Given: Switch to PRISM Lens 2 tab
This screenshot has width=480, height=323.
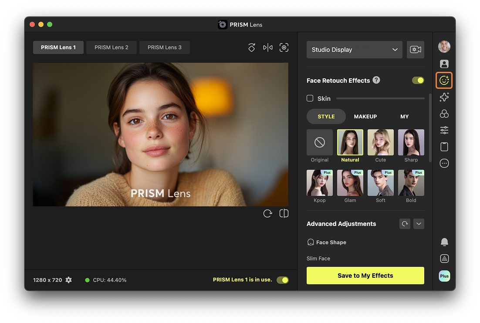Looking at the screenshot, I should [112, 47].
